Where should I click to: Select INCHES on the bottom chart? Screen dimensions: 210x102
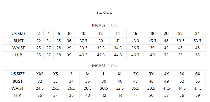pyautogui.click(x=99, y=66)
